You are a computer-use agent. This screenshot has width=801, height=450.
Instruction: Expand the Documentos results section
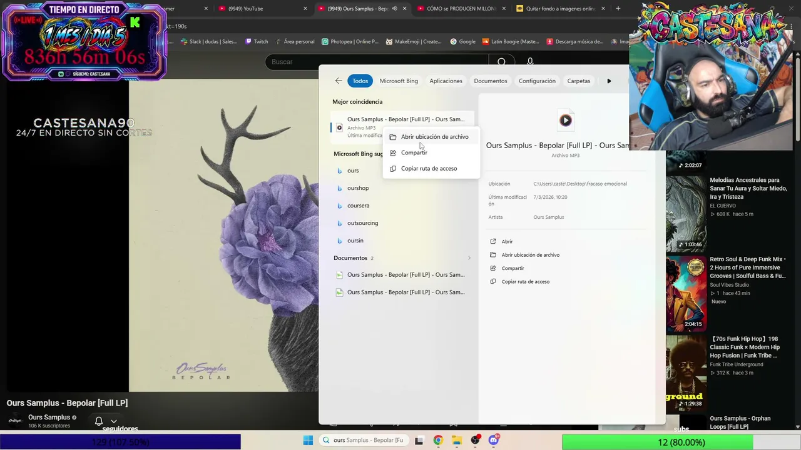(469, 258)
